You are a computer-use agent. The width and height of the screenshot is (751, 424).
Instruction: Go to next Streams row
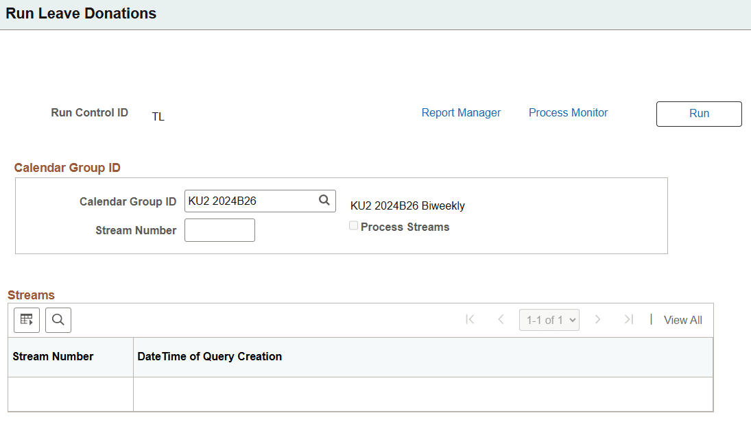[x=598, y=320]
